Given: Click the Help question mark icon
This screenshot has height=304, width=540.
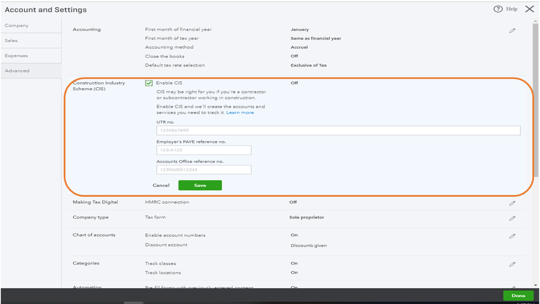Looking at the screenshot, I should pos(498,9).
